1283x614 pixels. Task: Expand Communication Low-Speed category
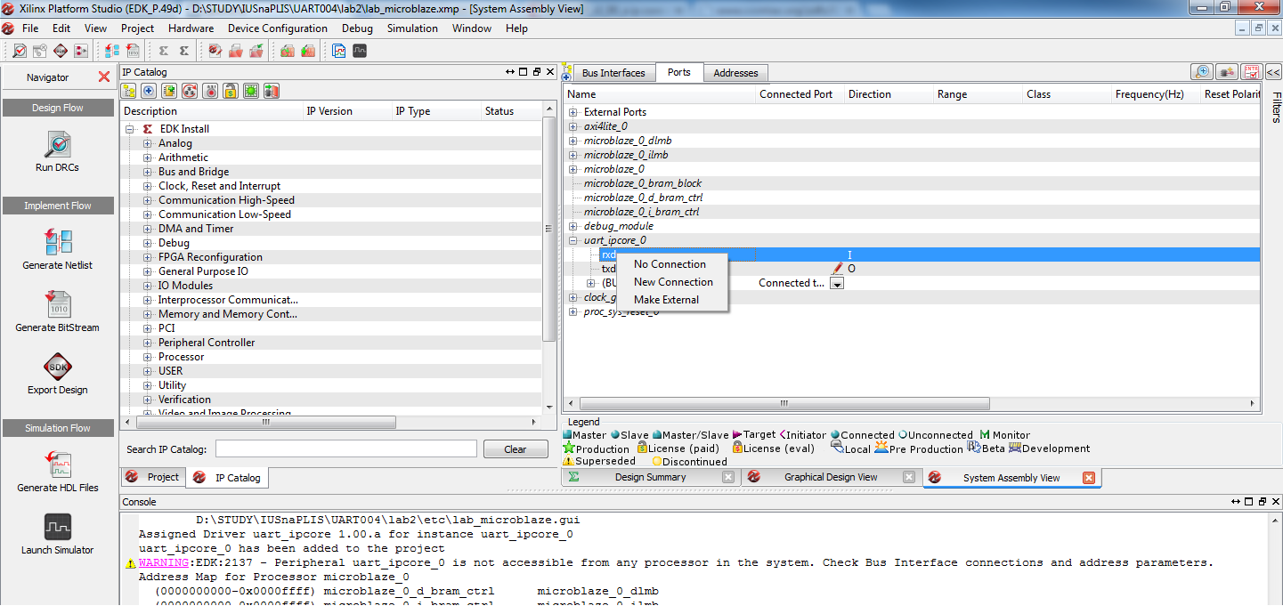(x=148, y=214)
